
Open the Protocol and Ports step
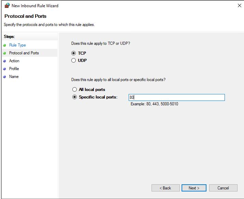click(x=24, y=53)
